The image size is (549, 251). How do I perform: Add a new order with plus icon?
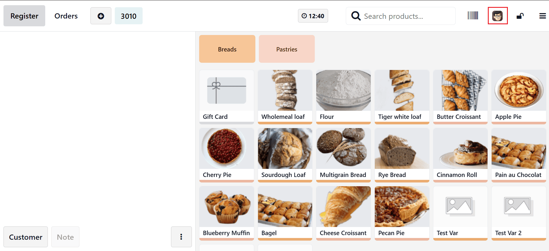click(x=101, y=16)
